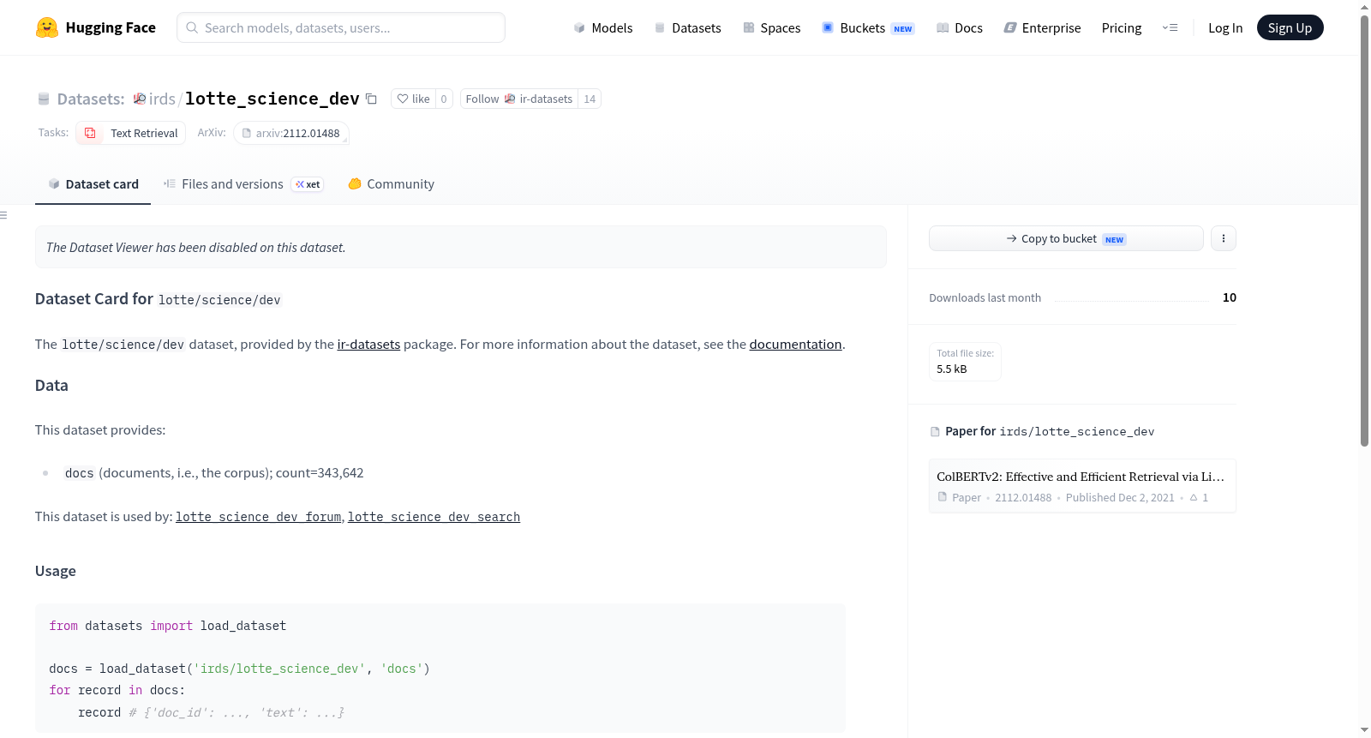Open Buckets page

click(x=868, y=27)
